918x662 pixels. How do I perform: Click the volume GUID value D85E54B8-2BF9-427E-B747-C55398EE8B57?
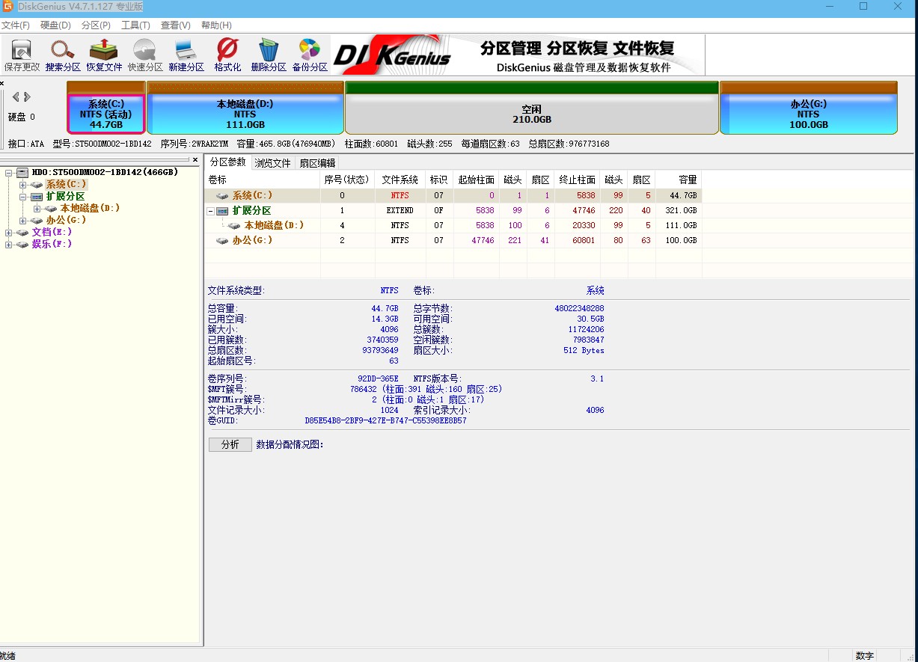pyautogui.click(x=385, y=420)
